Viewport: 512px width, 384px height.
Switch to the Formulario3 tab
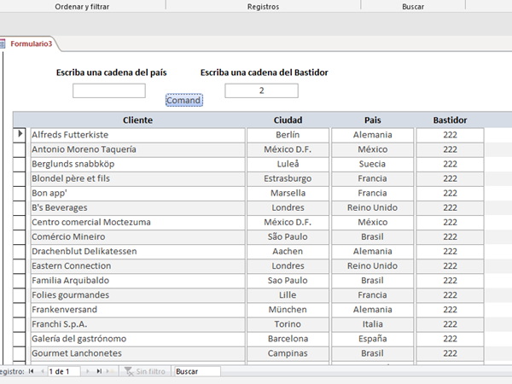(x=31, y=44)
